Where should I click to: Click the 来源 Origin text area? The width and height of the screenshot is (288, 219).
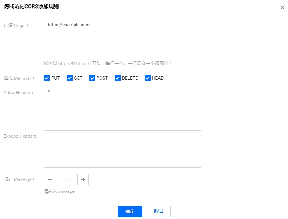(122, 38)
